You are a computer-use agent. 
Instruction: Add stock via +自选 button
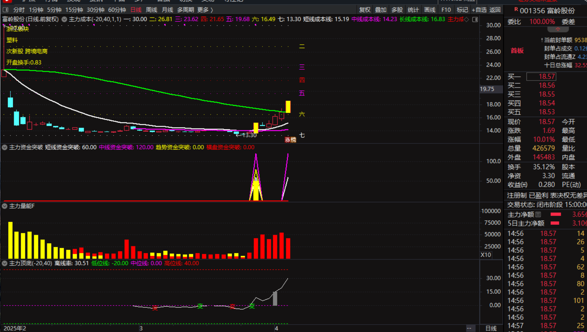point(479,10)
